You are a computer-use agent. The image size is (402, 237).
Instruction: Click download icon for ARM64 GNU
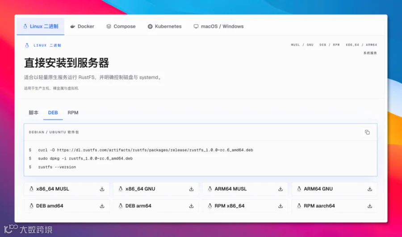(x=370, y=189)
